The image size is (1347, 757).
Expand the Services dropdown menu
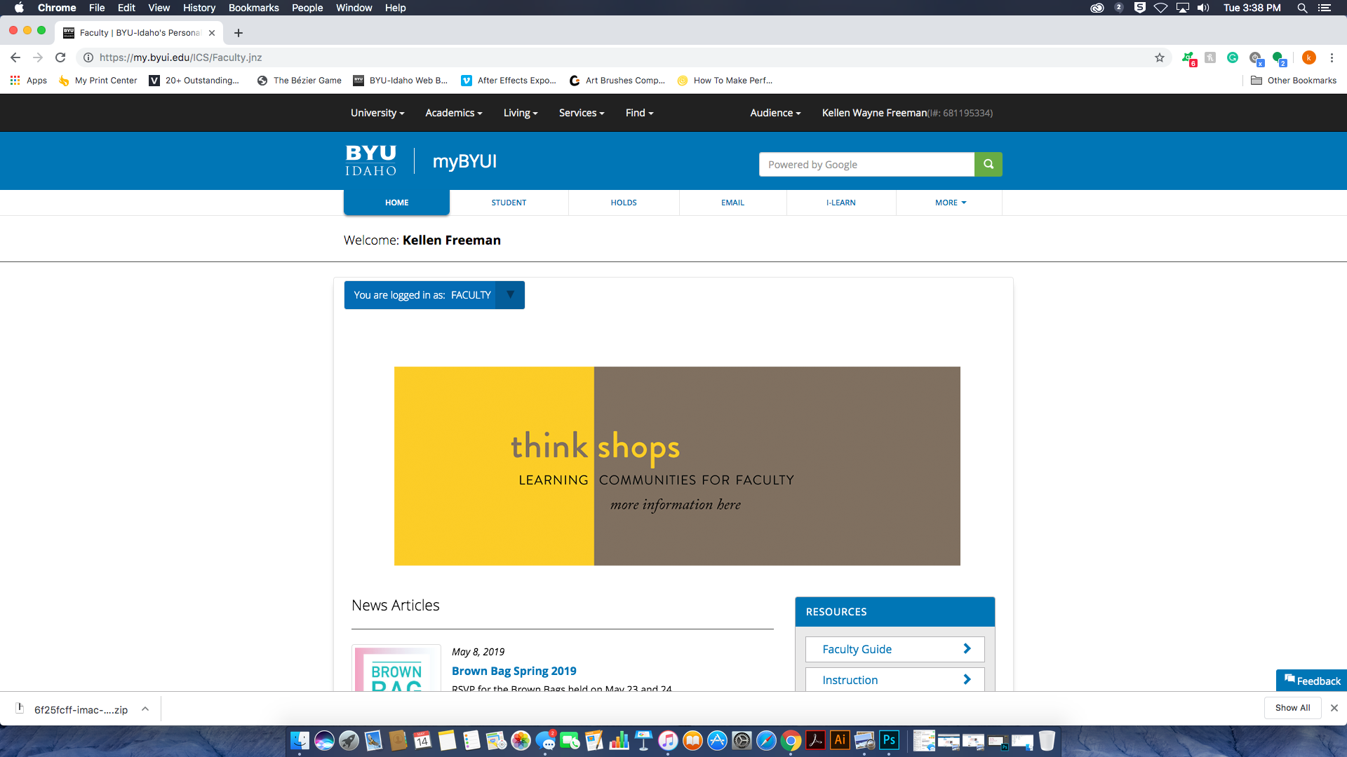[x=581, y=113]
